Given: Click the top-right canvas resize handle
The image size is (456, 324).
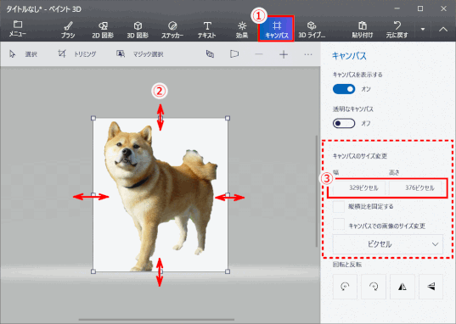Looking at the screenshot, I should click(228, 118).
